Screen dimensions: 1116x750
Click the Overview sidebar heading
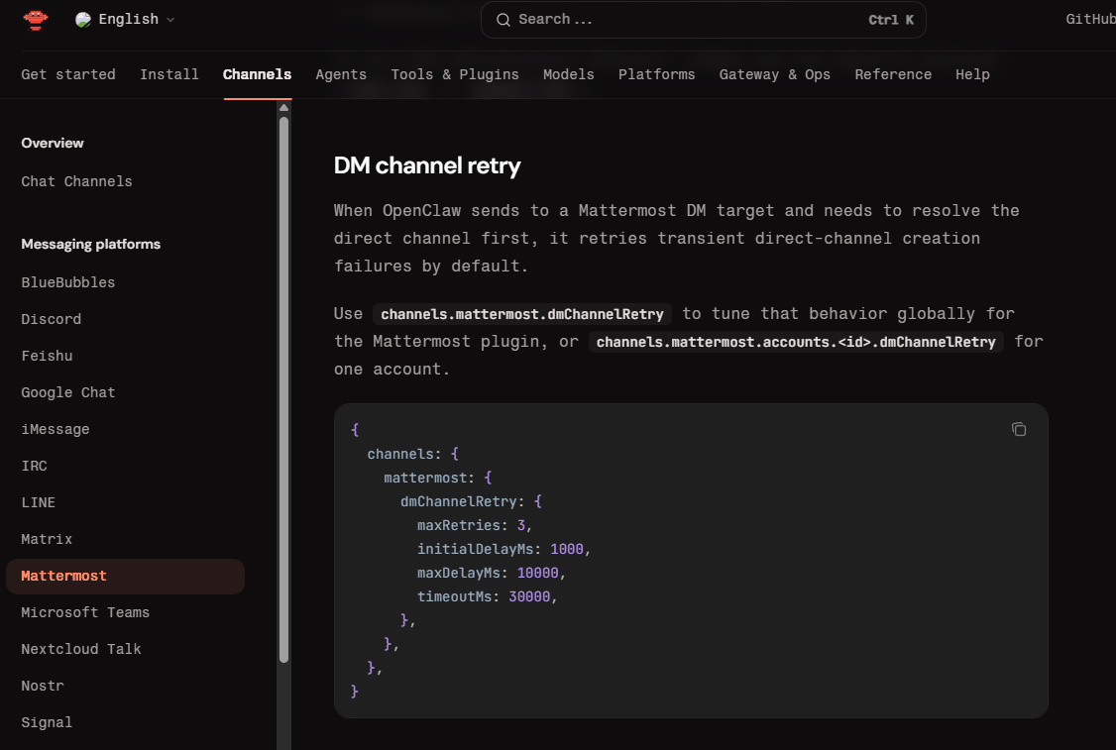tap(53, 143)
